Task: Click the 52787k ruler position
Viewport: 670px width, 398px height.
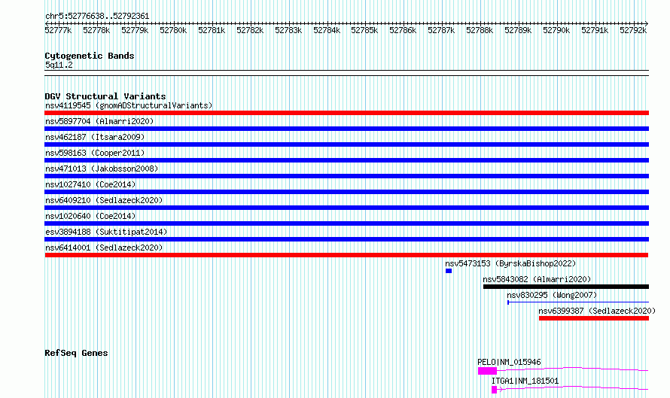Action: (441, 30)
